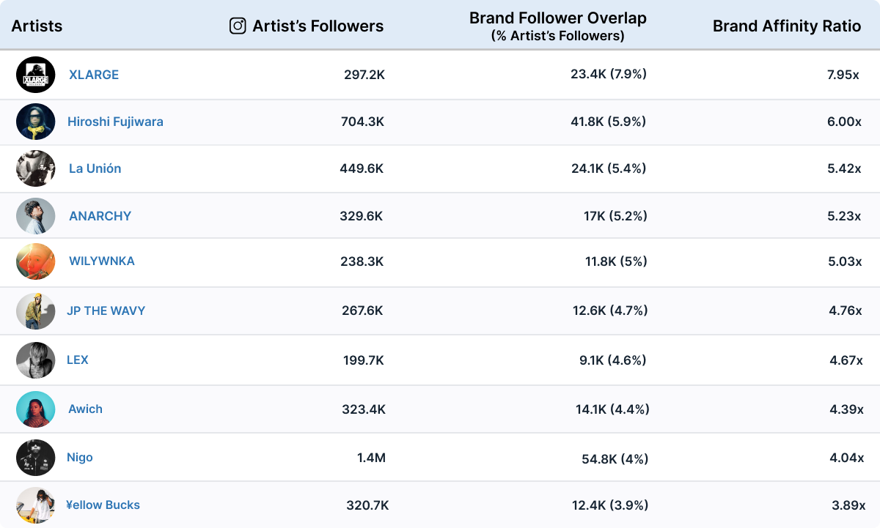Follow the La Unión name link

click(x=95, y=168)
